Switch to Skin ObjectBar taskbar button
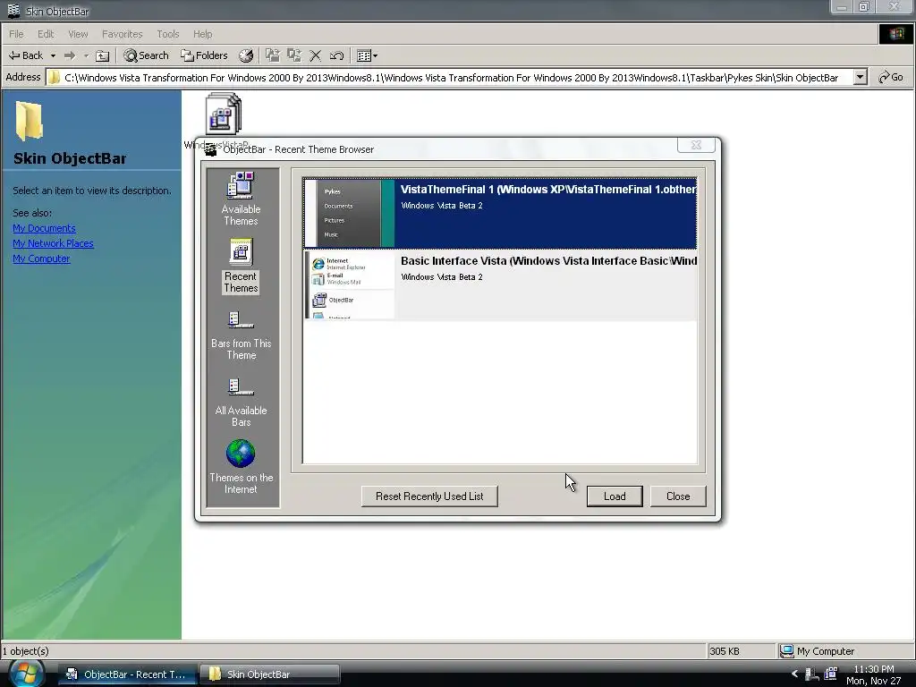 point(270,674)
